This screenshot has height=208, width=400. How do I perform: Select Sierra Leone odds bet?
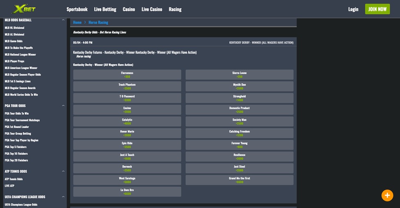pos(239,75)
